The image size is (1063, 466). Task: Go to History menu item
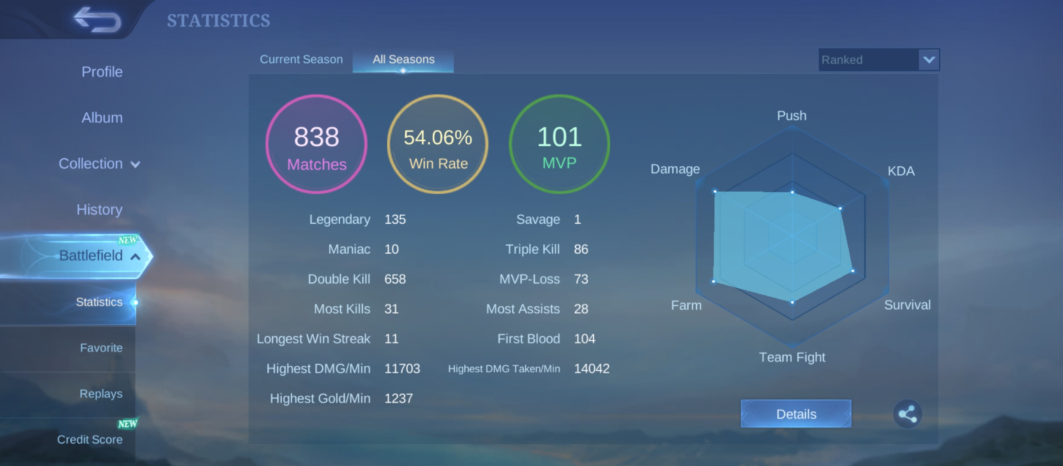(99, 209)
